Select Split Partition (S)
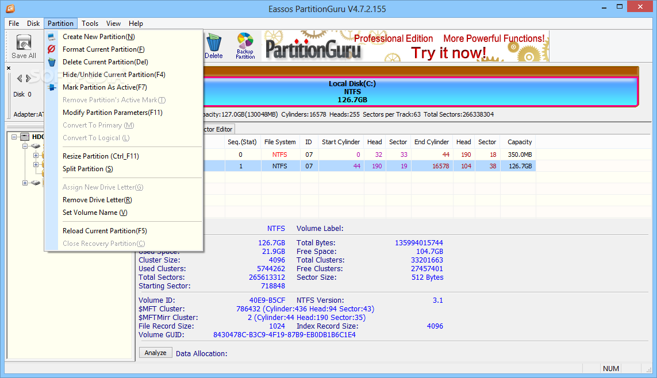Screen dimensions: 657x378 (124, 169)
